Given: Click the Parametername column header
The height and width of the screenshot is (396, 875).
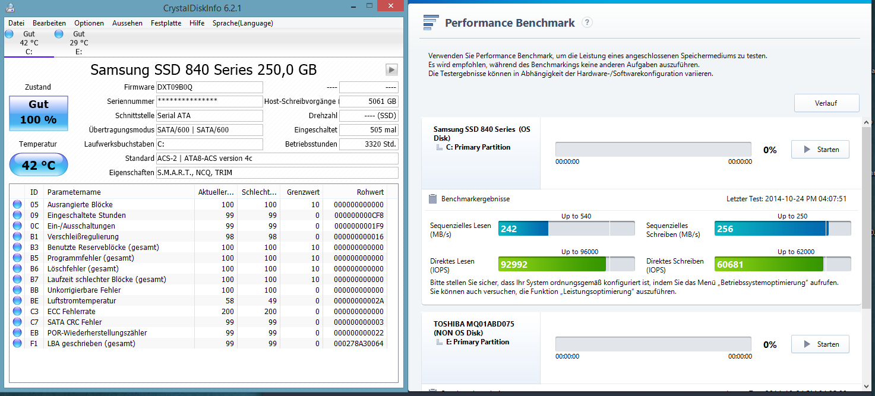Looking at the screenshot, I should (119, 192).
